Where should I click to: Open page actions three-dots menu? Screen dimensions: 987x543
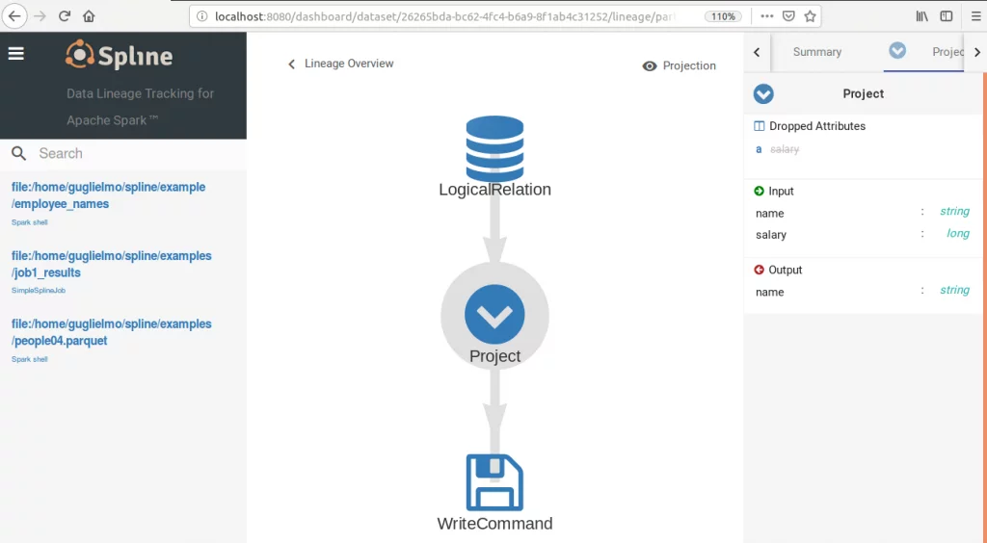click(x=766, y=16)
